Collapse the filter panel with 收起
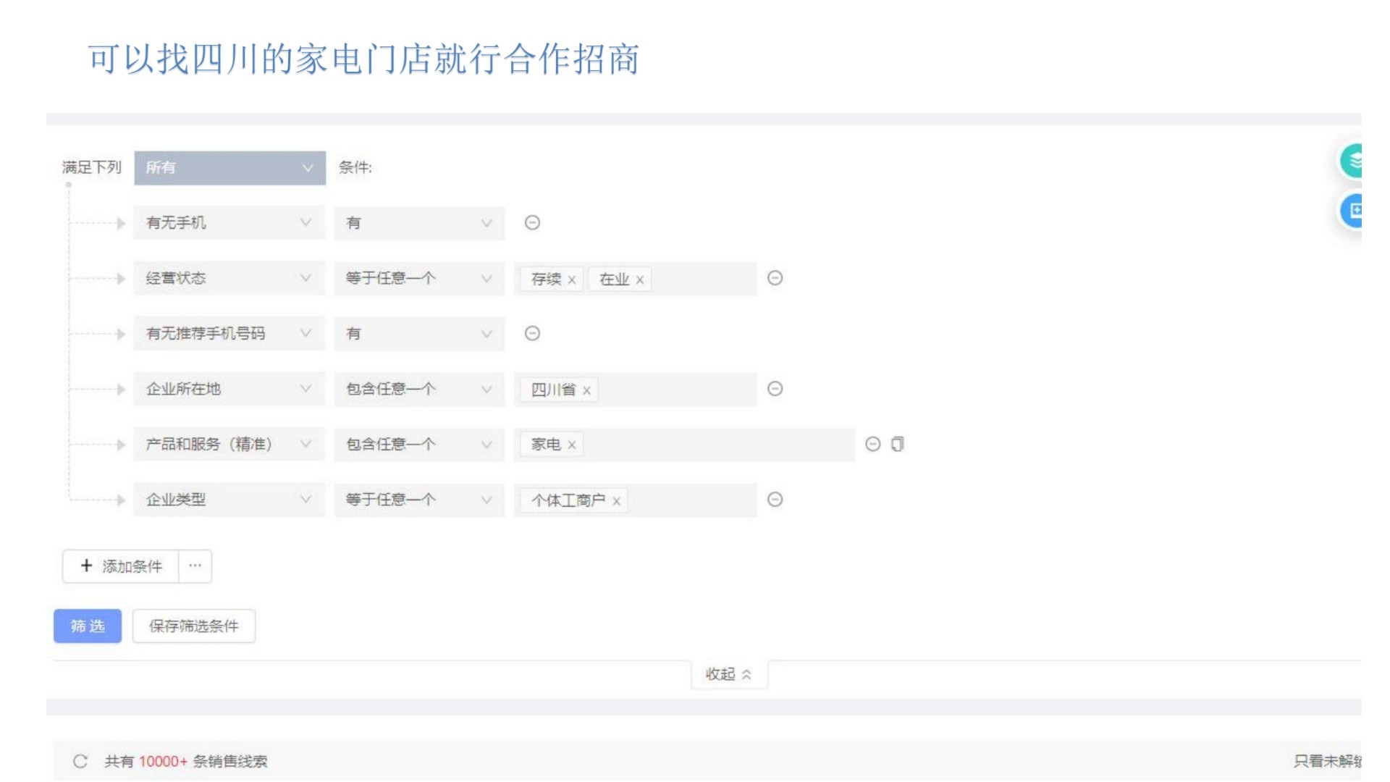Image resolution: width=1390 pixels, height=782 pixels. [x=728, y=674]
